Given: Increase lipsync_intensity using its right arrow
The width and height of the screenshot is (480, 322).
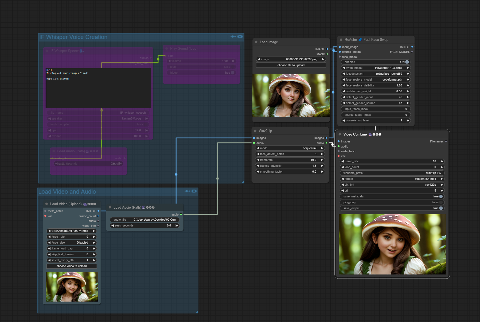Looking at the screenshot, I should (322, 166).
